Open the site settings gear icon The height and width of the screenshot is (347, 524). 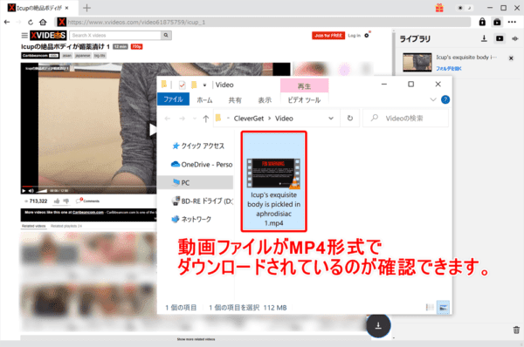point(367,35)
